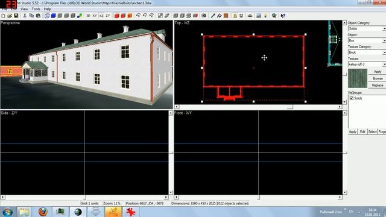Select the solid blue cube render mode
This screenshot has height=217, width=386.
(x=53, y=16)
